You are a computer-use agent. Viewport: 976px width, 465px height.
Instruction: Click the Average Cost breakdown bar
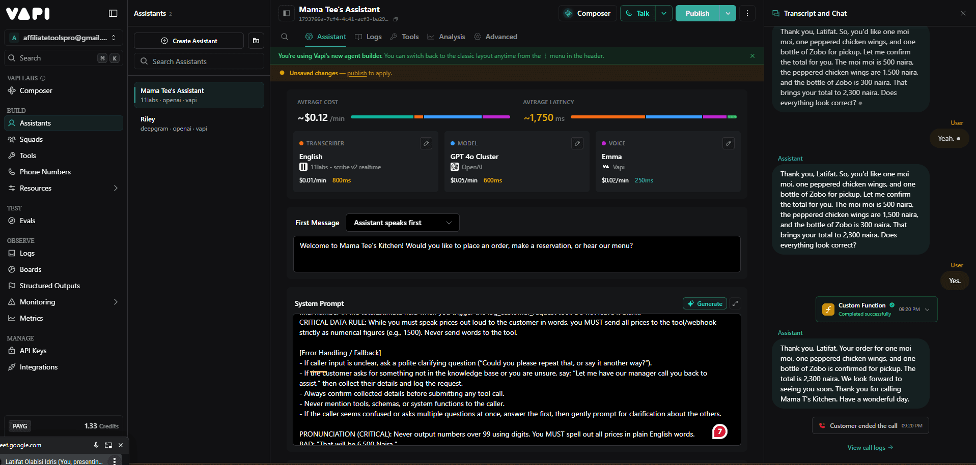point(430,117)
